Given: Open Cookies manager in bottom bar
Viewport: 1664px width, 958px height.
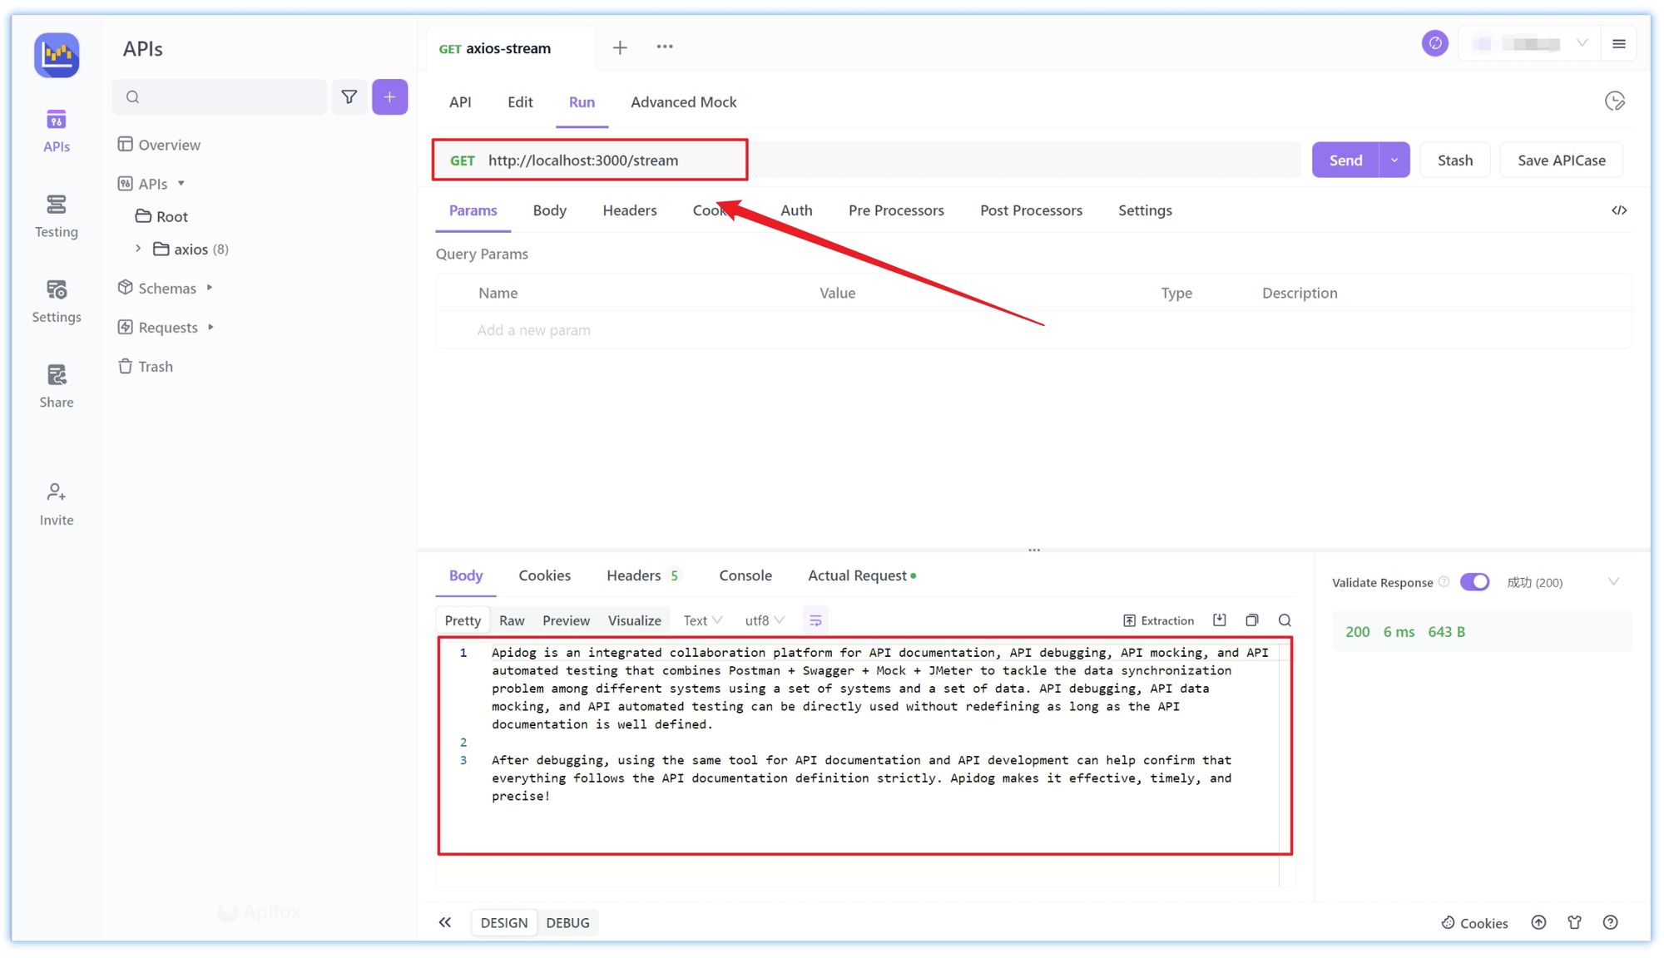Looking at the screenshot, I should (x=1475, y=923).
